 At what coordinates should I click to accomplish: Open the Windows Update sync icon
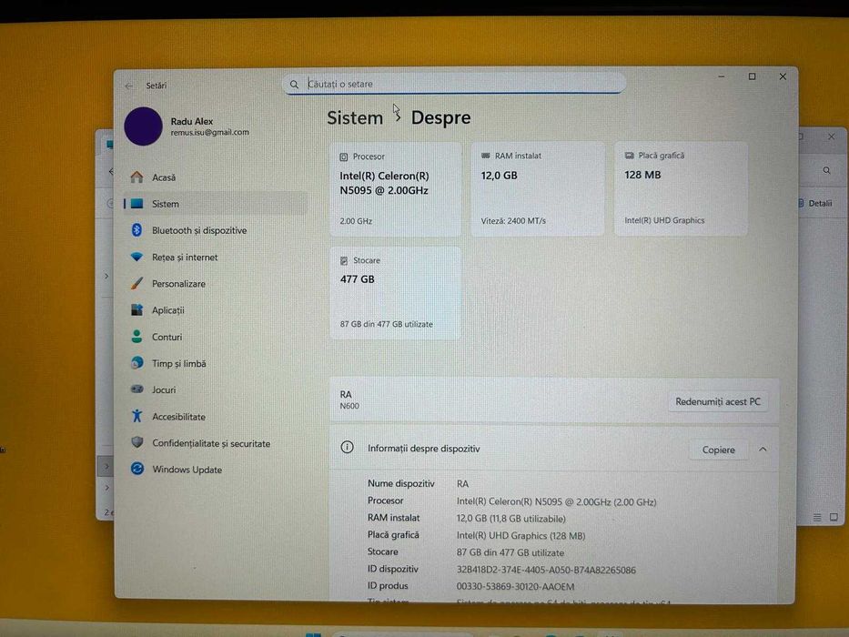coord(137,469)
